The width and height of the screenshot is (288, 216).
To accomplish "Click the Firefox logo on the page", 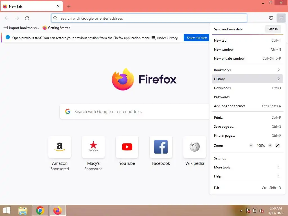I will 123,79.
